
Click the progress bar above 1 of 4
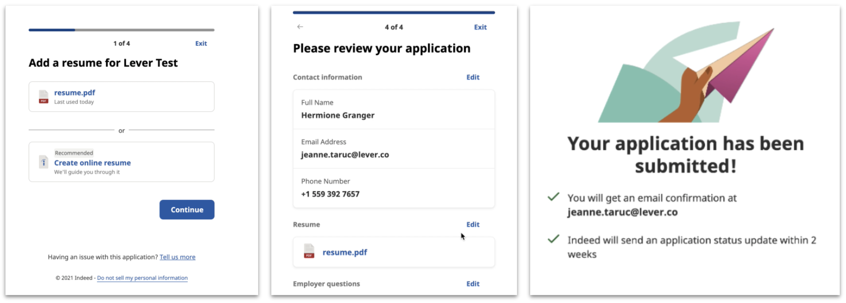(121, 30)
